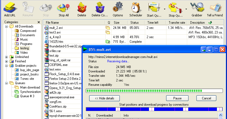Select the Main download queue
The height and width of the screenshot is (119, 227).
[x=30, y=87]
